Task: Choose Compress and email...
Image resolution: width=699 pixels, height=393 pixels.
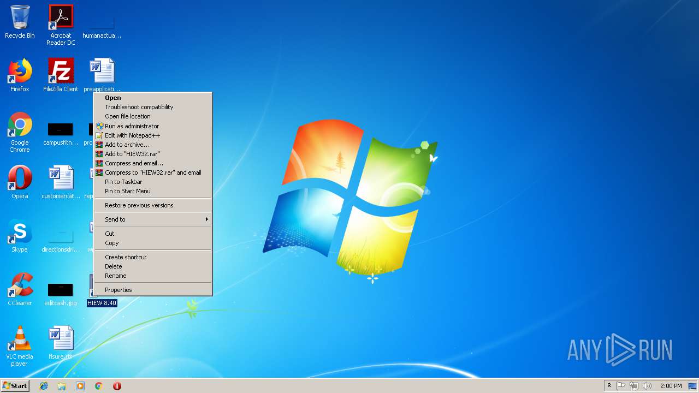Action: 153,163
